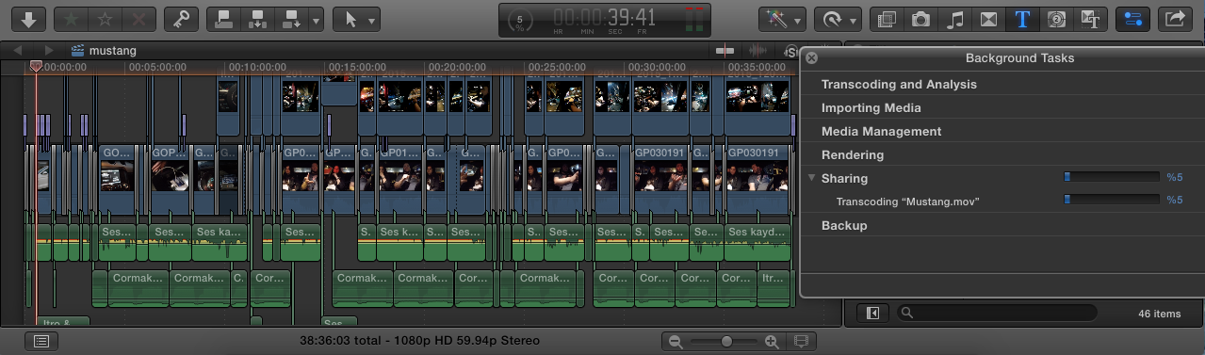
Task: Select the Media Management row
Action: [x=1001, y=132]
